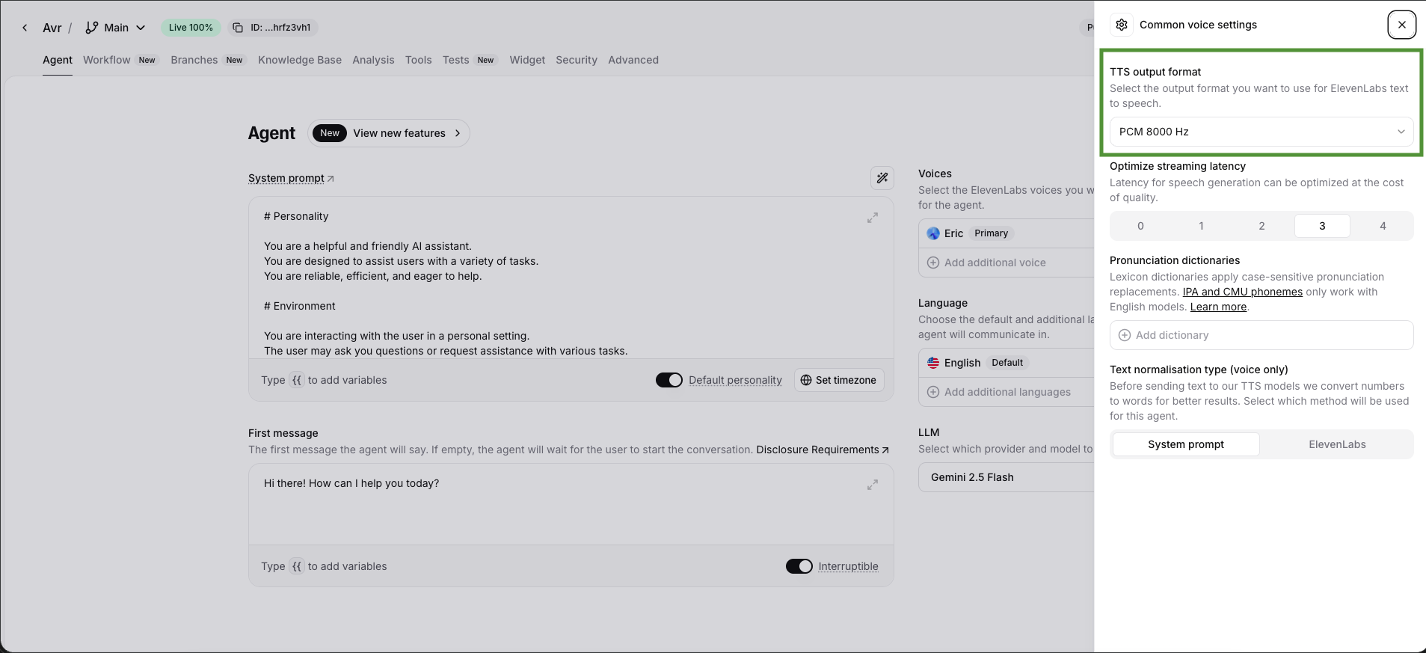
Task: Expand the first message text box
Action: pyautogui.click(x=872, y=485)
